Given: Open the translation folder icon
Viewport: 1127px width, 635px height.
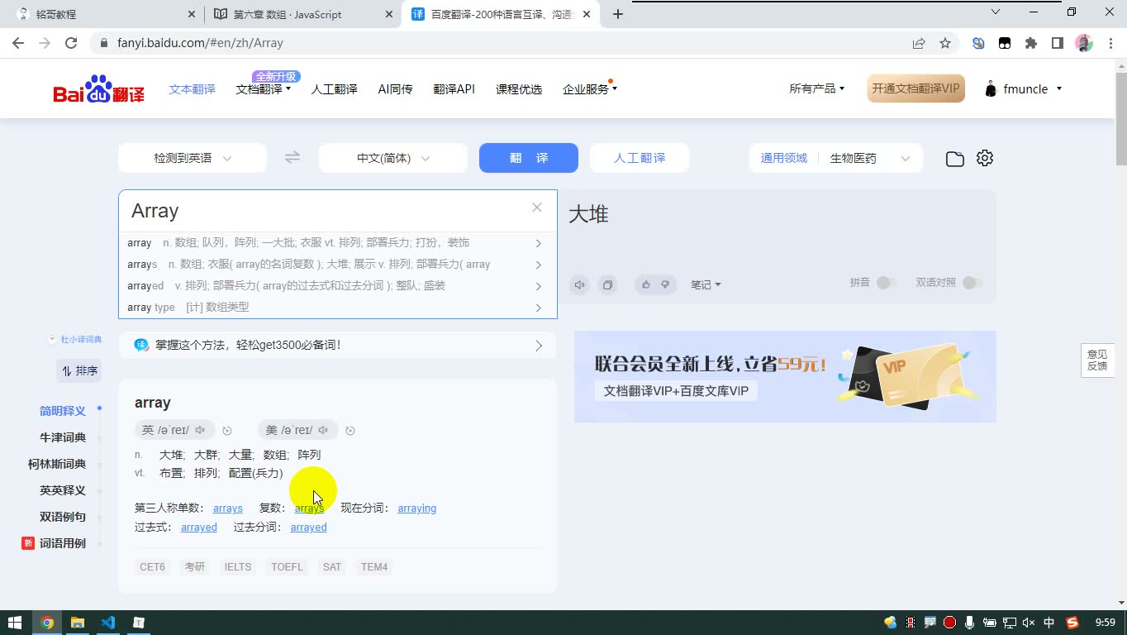Looking at the screenshot, I should coord(955,159).
